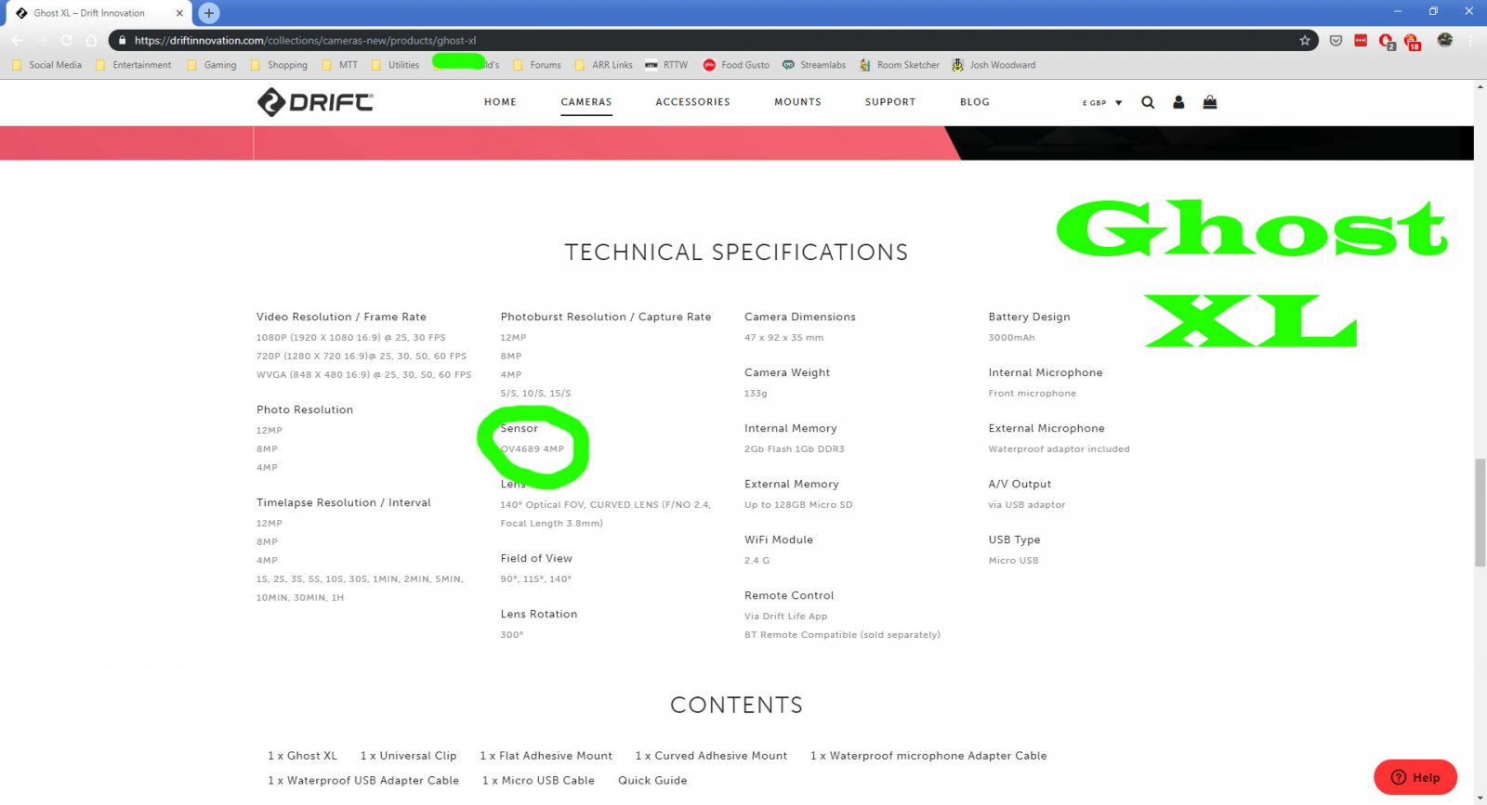Open the browser three-dot menu
Viewport: 1487px width, 805px height.
click(1470, 40)
